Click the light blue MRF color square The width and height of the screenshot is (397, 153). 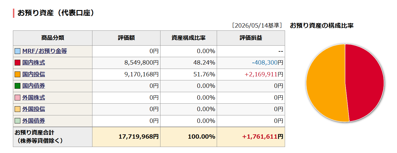point(18,51)
